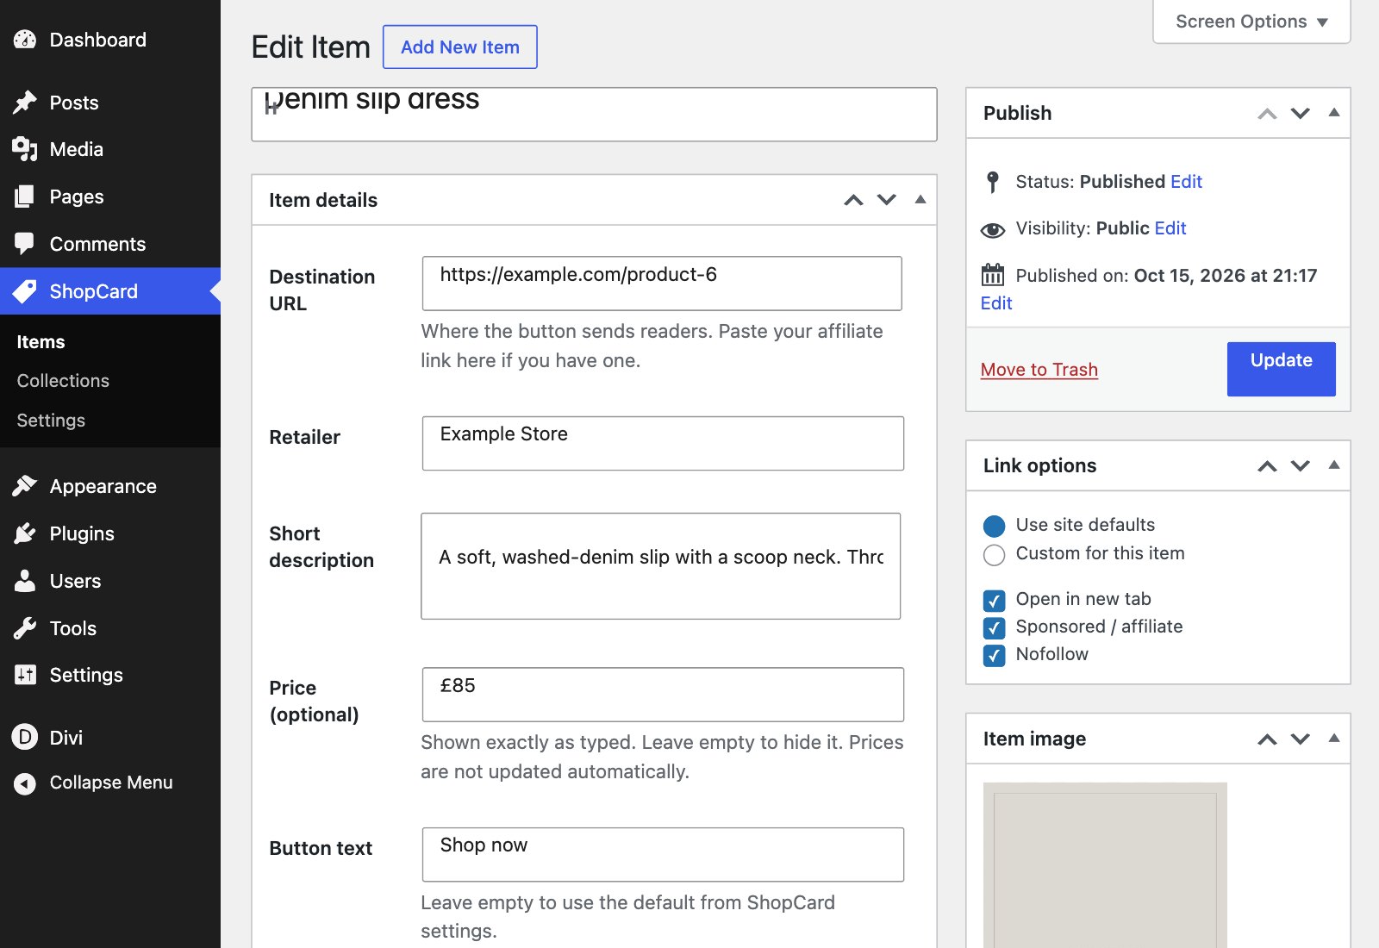This screenshot has width=1379, height=948.
Task: Click the Media icon in sidebar
Action: (x=25, y=149)
